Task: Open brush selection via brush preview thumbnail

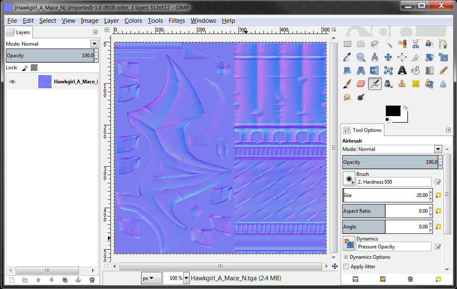Action: tap(349, 179)
